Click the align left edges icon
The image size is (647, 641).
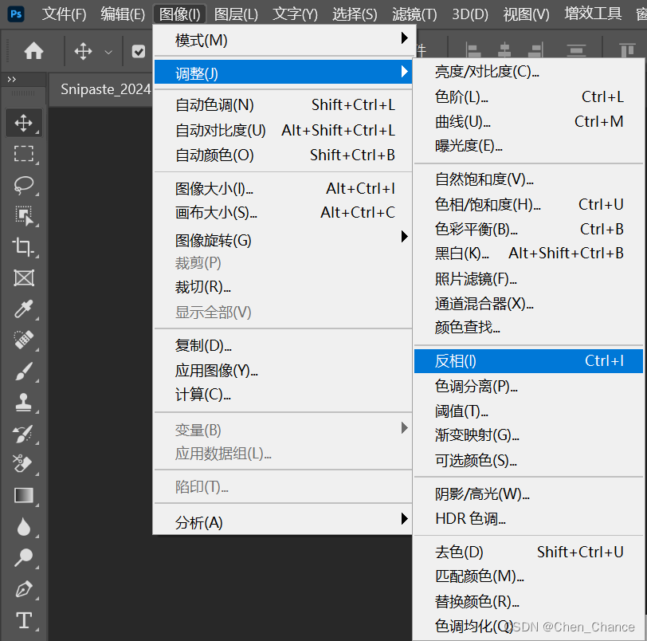pos(473,51)
